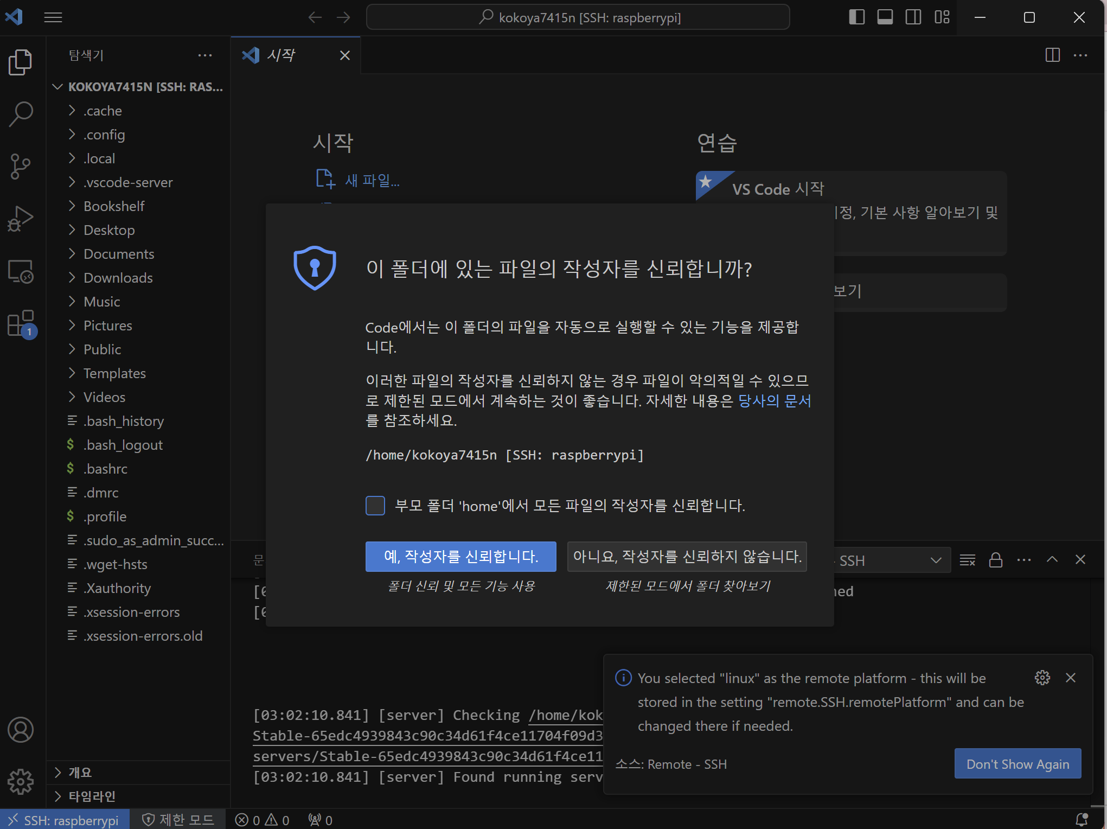Open the Explorer view in activity bar
The height and width of the screenshot is (829, 1107).
(21, 62)
